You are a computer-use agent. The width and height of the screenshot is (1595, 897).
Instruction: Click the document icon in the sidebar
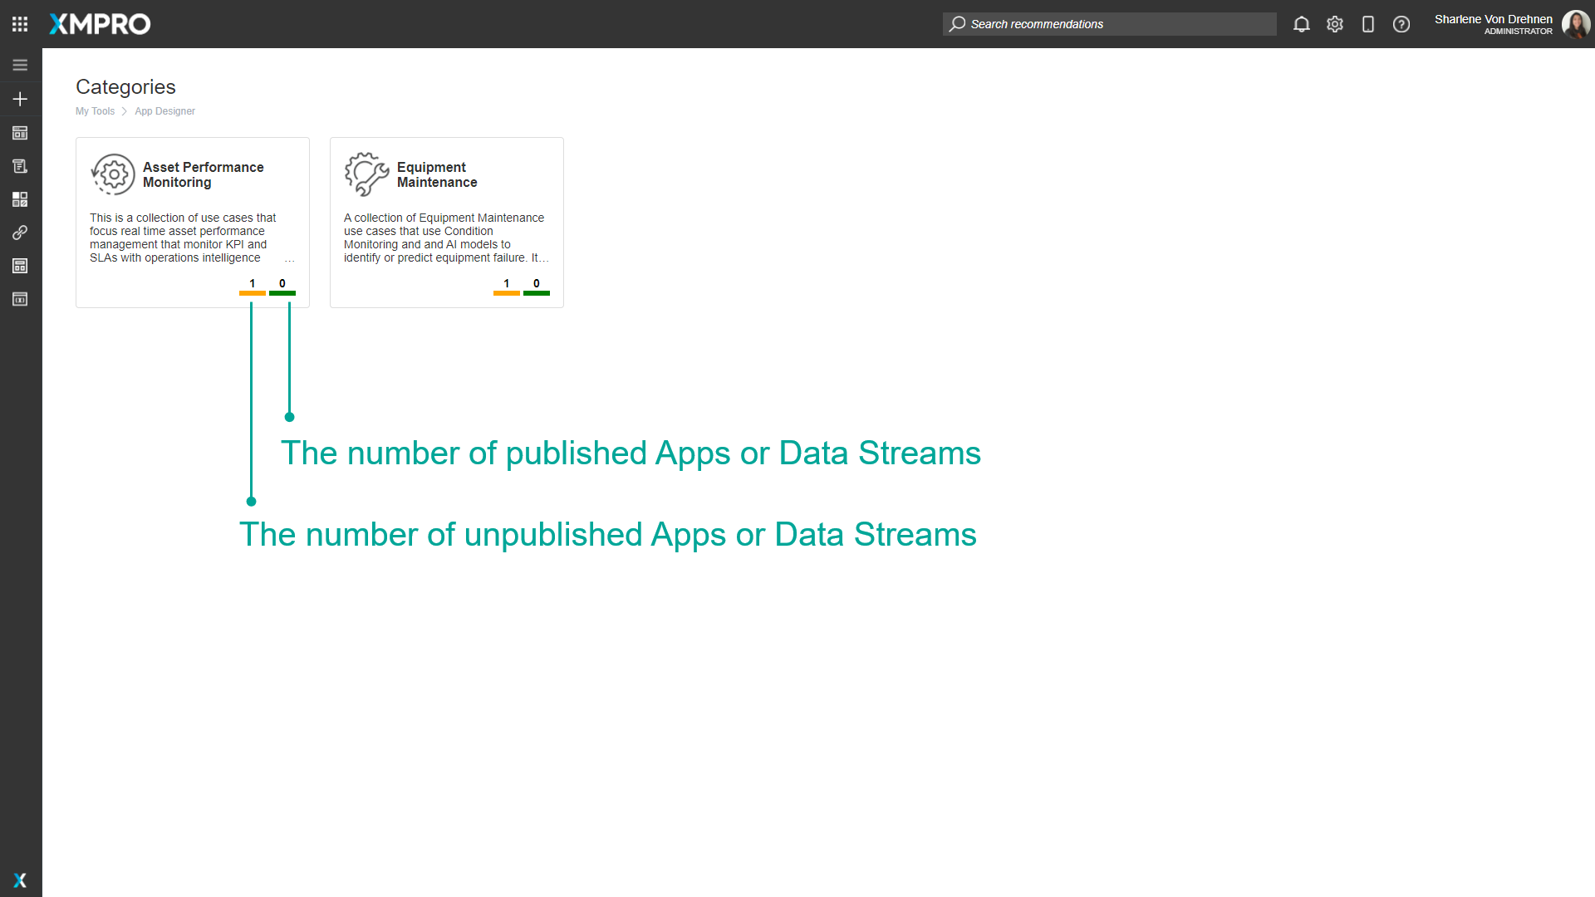pos(20,165)
